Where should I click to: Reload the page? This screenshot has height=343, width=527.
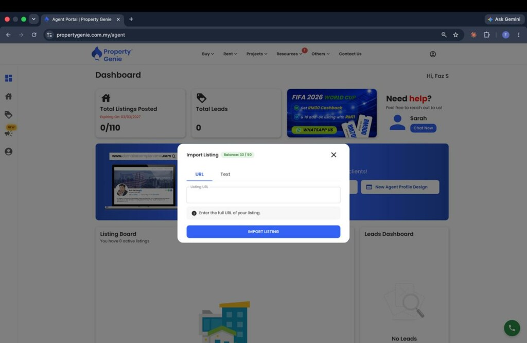click(34, 35)
